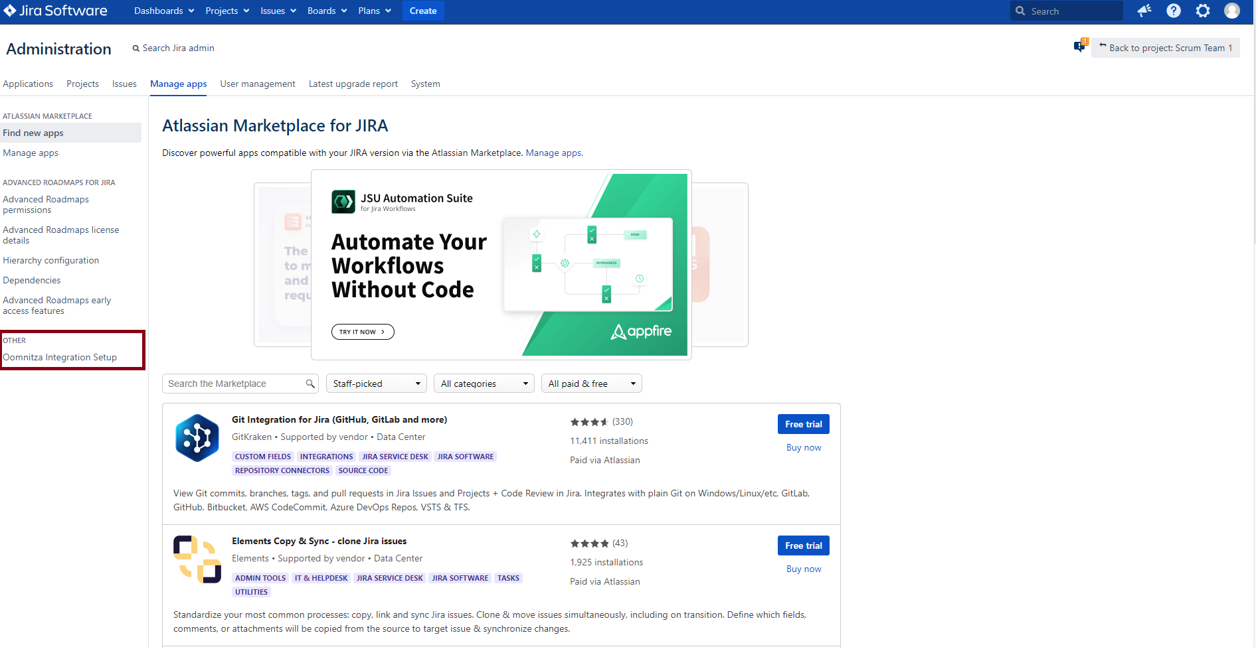Click Buy now for Elements Copy & Sync
The width and height of the screenshot is (1258, 651).
(x=804, y=569)
